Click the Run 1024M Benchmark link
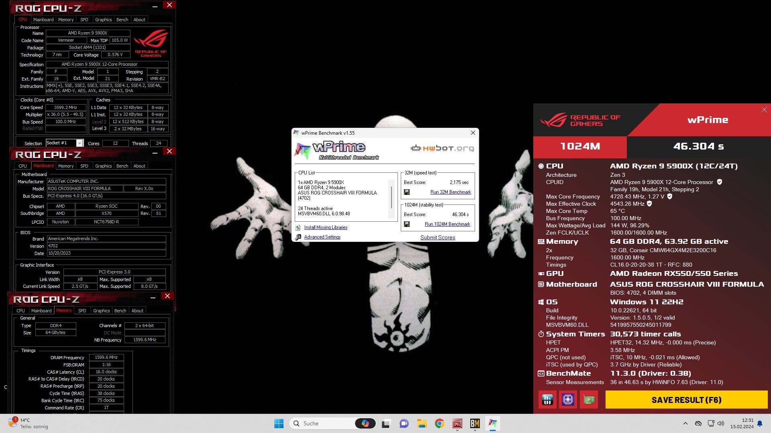This screenshot has width=771, height=433. pyautogui.click(x=447, y=224)
